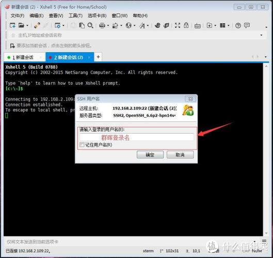273x258 pixels.
Task: Click the Copy toolbar icon
Action: pyautogui.click(x=73, y=26)
